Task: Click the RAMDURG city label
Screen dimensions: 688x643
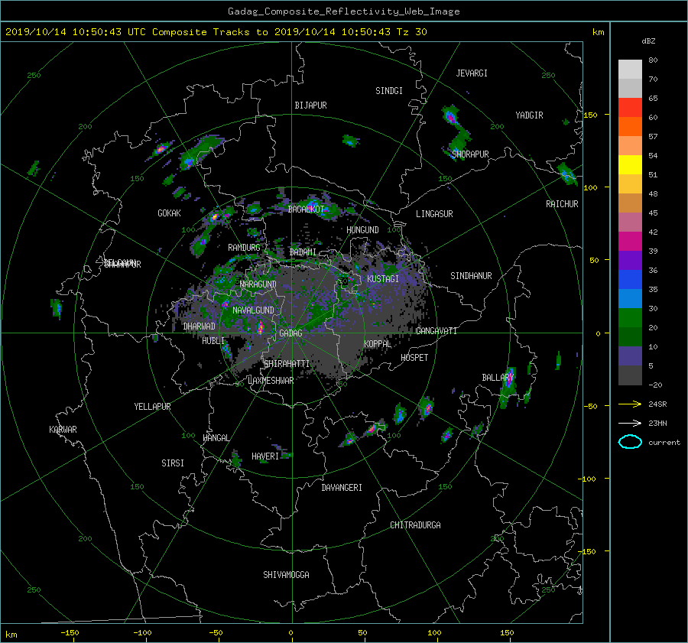Action: click(x=244, y=248)
